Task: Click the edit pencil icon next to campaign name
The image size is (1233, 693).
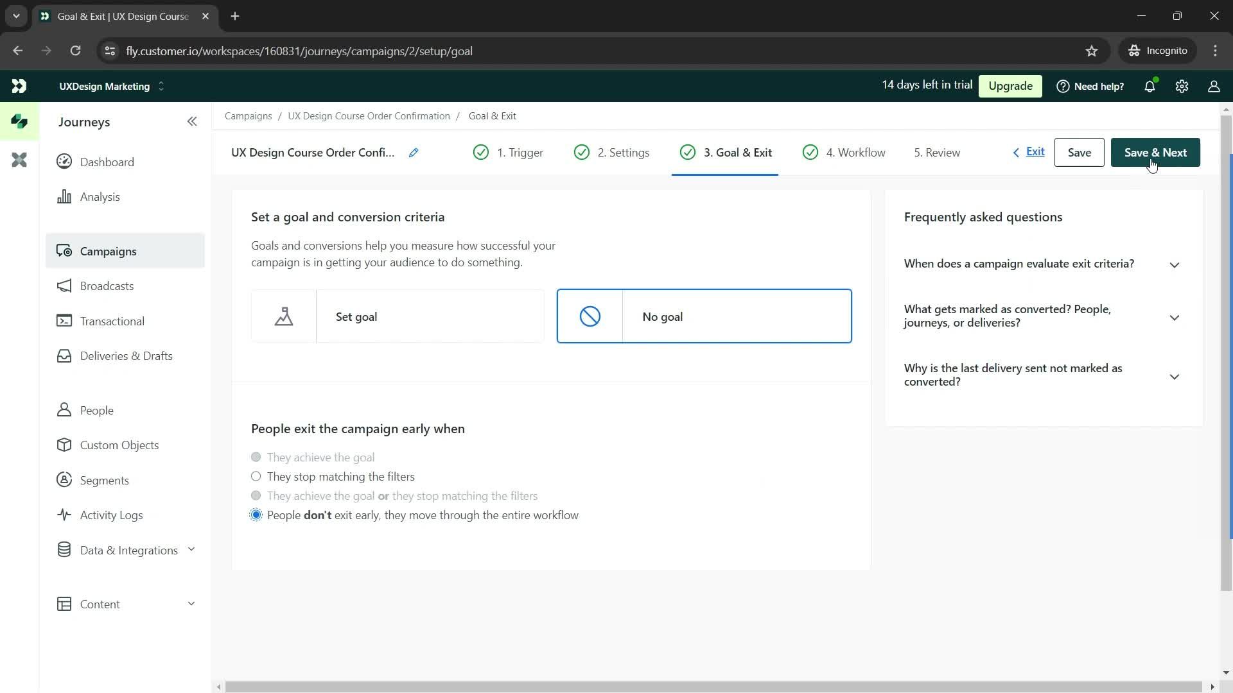Action: click(x=415, y=152)
